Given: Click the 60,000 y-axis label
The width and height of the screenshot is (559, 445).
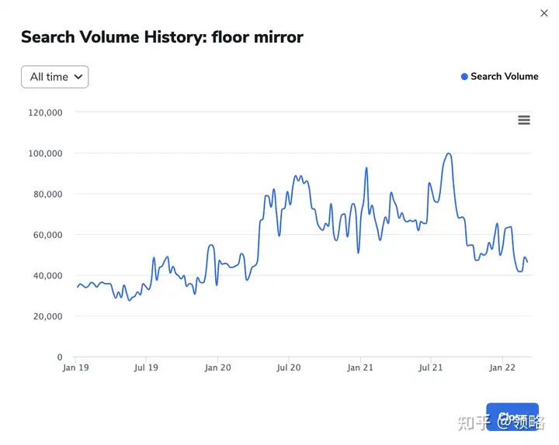Looking at the screenshot, I should pos(48,235).
